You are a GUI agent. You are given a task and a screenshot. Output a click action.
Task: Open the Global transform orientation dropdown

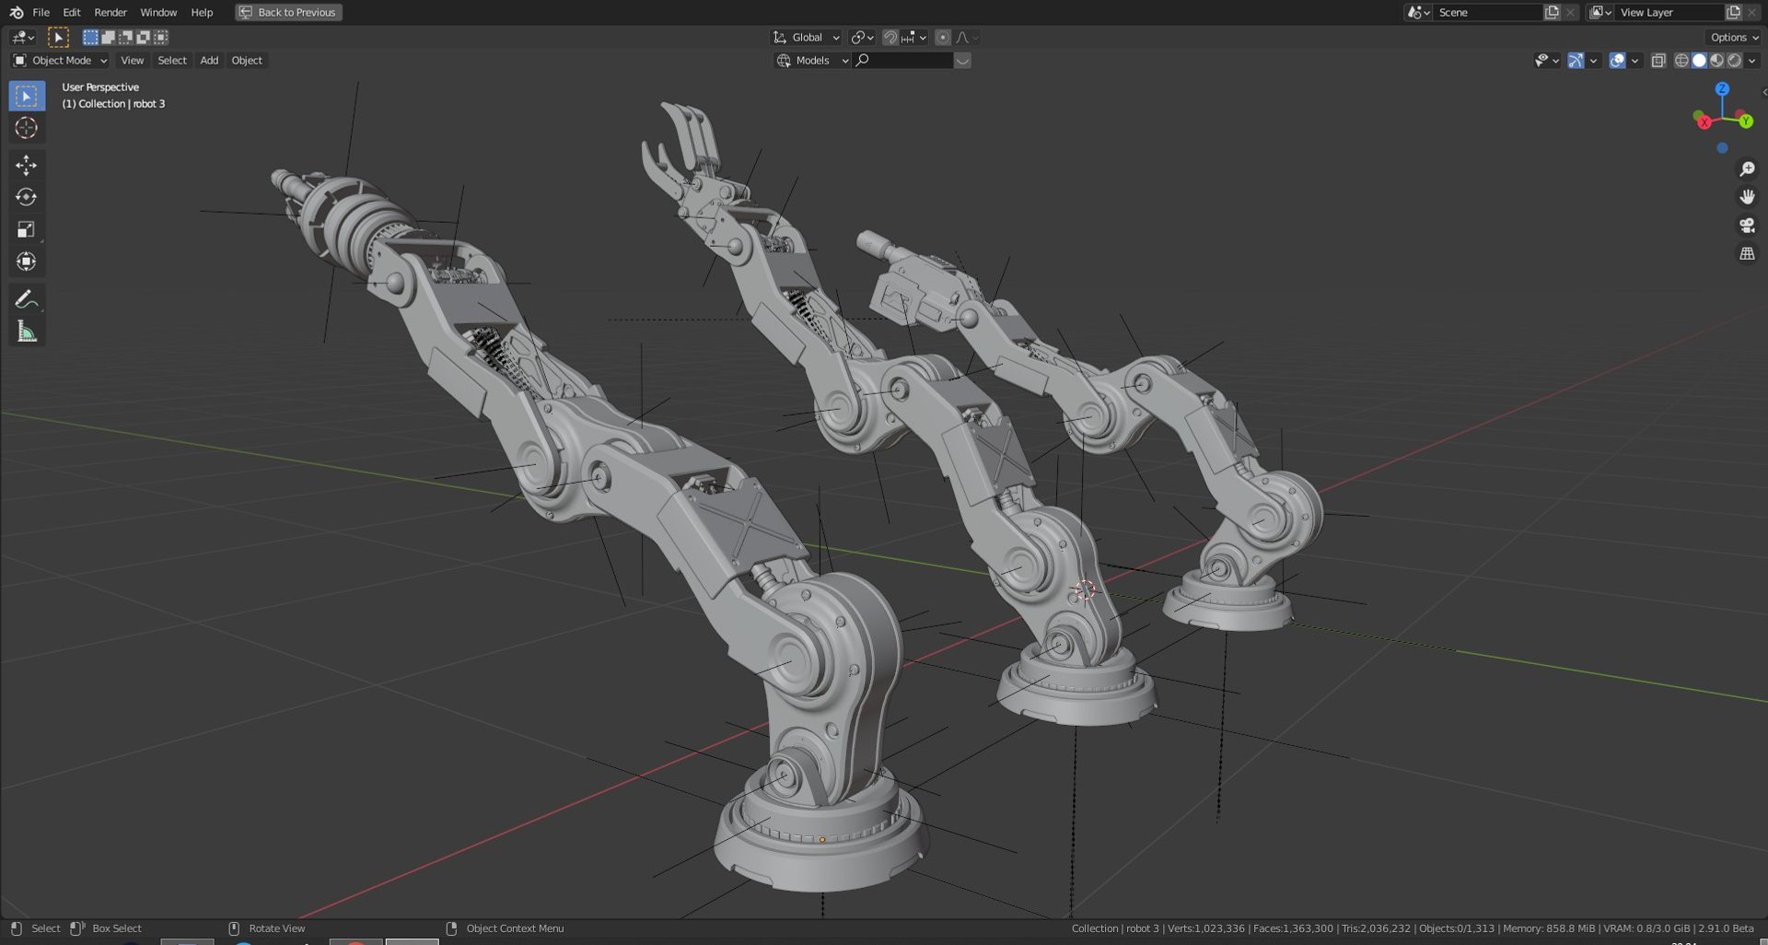pos(806,38)
